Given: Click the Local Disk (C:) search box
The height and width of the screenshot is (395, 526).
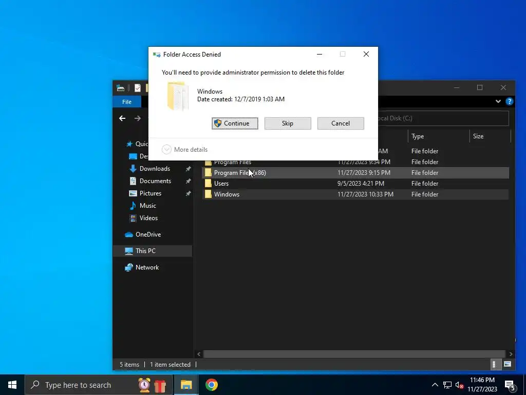Looking at the screenshot, I should click(443, 118).
